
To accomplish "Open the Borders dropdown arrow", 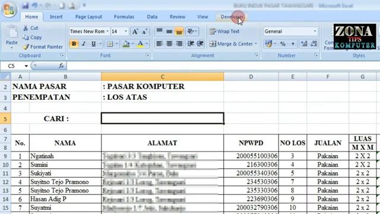I will pyautogui.click(x=116, y=44).
